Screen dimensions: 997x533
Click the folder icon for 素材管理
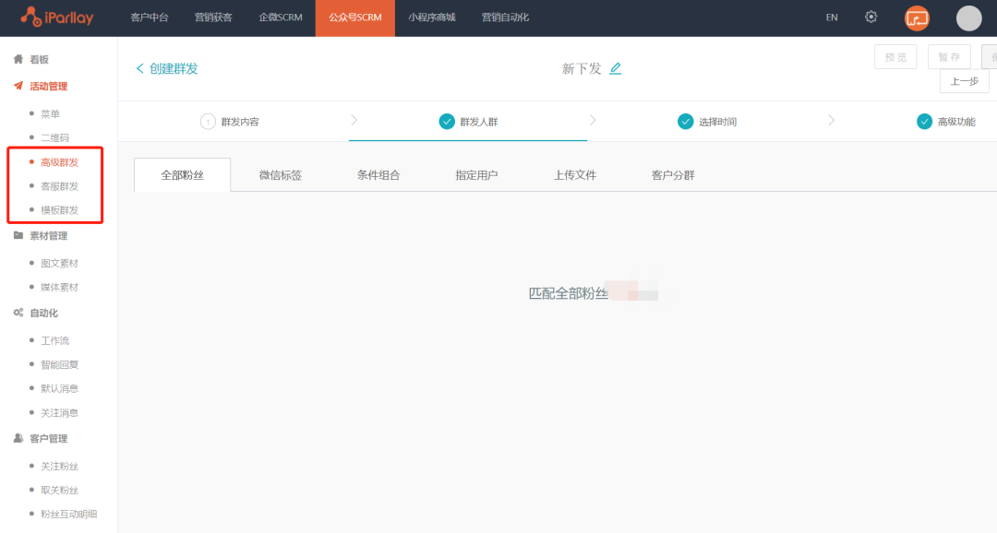[x=18, y=236]
